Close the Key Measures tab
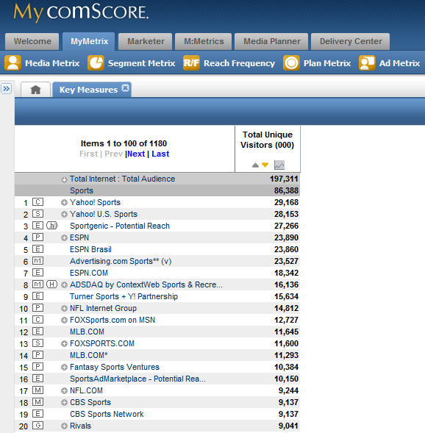Viewport: 425px width, 433px height. (126, 87)
